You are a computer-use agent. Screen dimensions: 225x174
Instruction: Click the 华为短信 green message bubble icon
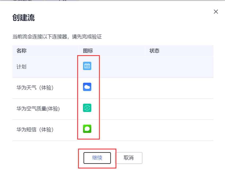[x=87, y=129]
